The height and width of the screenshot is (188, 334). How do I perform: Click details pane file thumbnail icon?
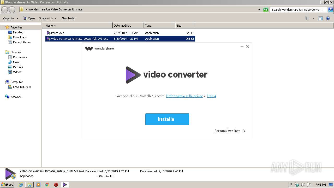pyautogui.click(x=10, y=174)
